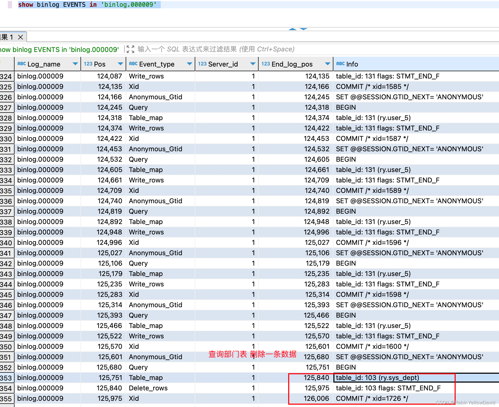The height and width of the screenshot is (407, 499).
Task: Click the Log_name column header text
Action: pos(44,64)
